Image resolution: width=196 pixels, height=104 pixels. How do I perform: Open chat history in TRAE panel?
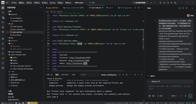tap(183, 8)
